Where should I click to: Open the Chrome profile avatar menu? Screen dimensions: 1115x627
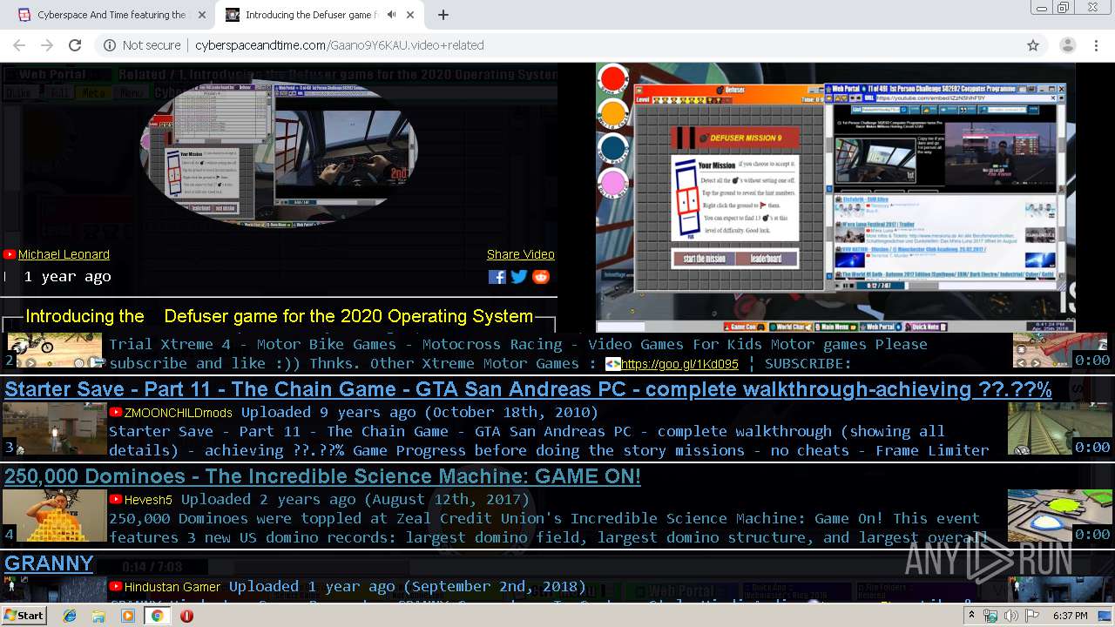[x=1067, y=45]
